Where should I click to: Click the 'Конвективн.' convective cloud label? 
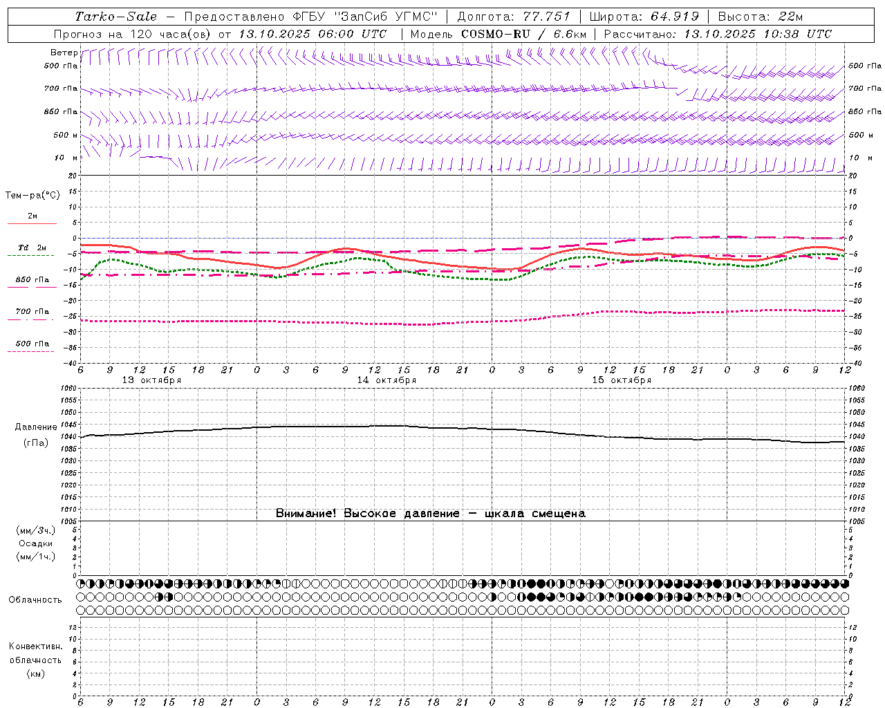click(x=36, y=646)
